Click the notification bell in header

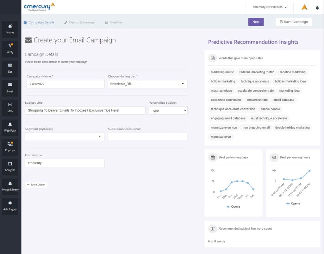[x=317, y=8]
